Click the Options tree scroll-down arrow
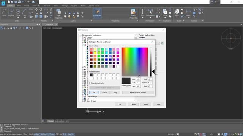 (x=136, y=100)
